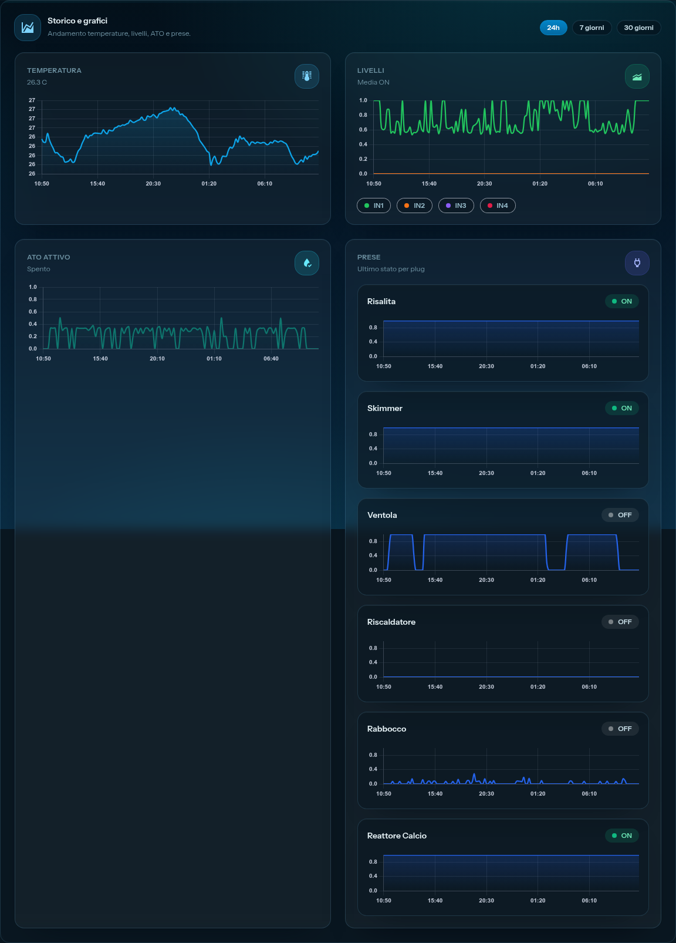Switch to the 7 giorni range
The image size is (676, 943).
[x=591, y=28]
